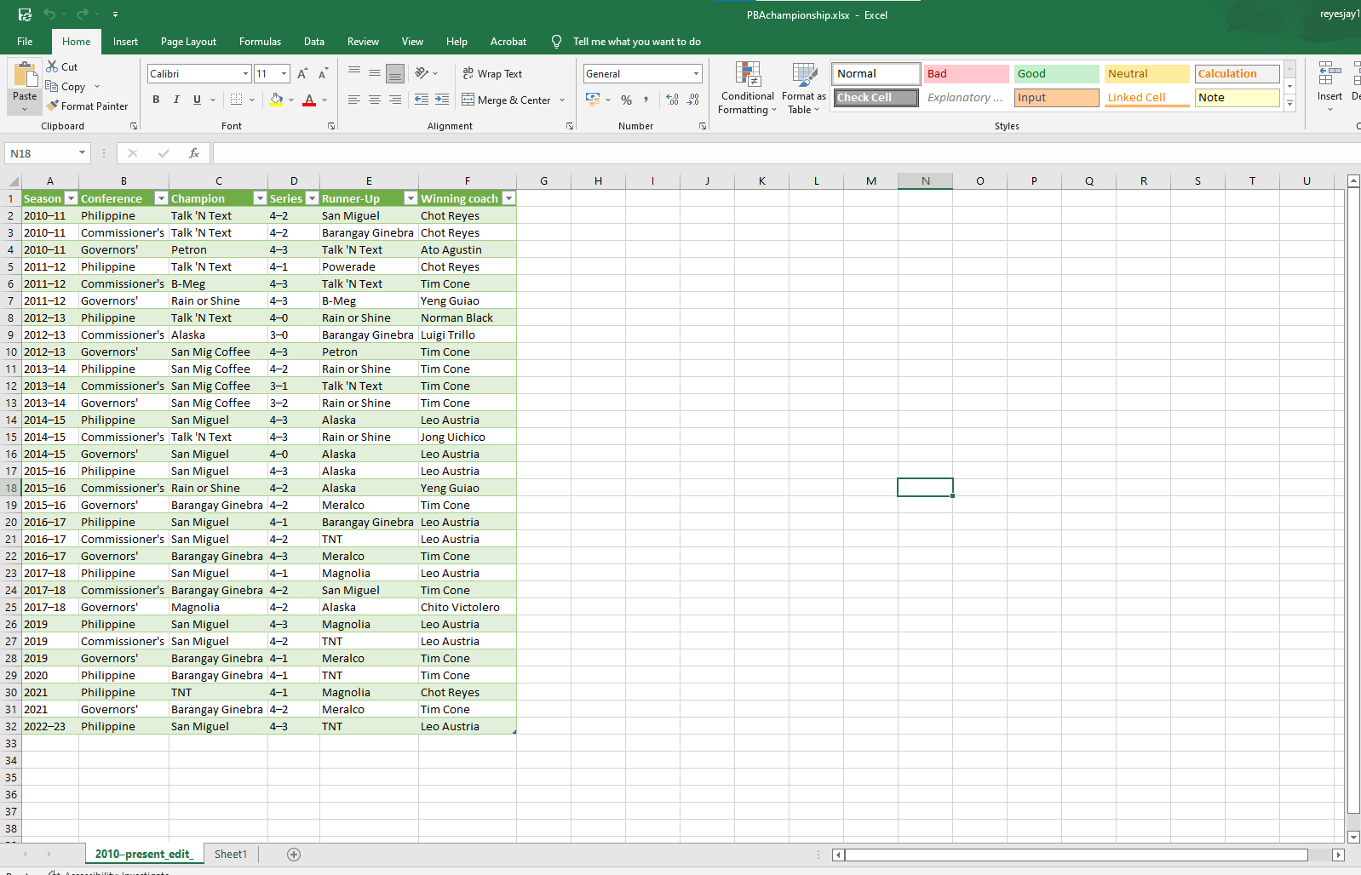
Task: Switch to the Insert ribbon tab
Action: click(x=125, y=42)
